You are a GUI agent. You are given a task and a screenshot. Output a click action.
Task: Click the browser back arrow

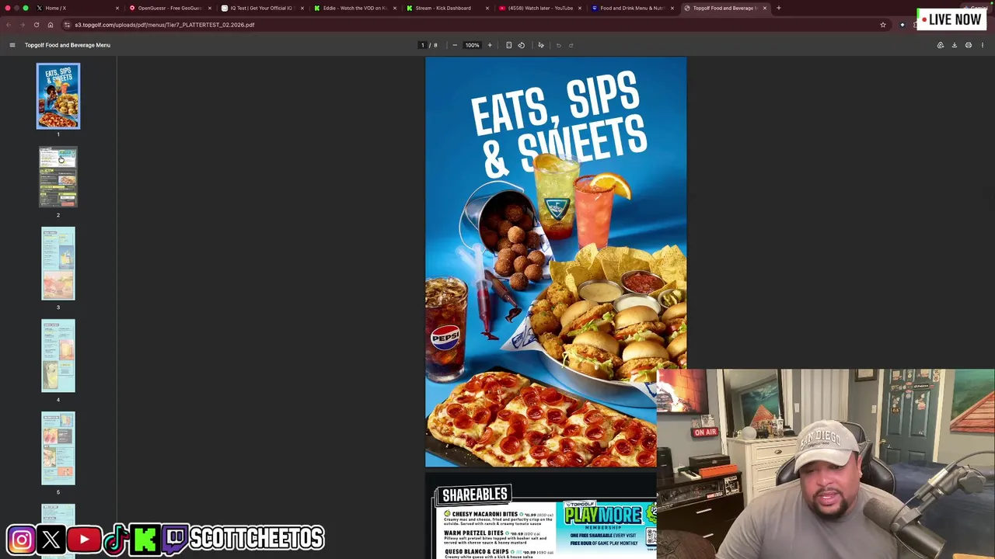coord(9,25)
